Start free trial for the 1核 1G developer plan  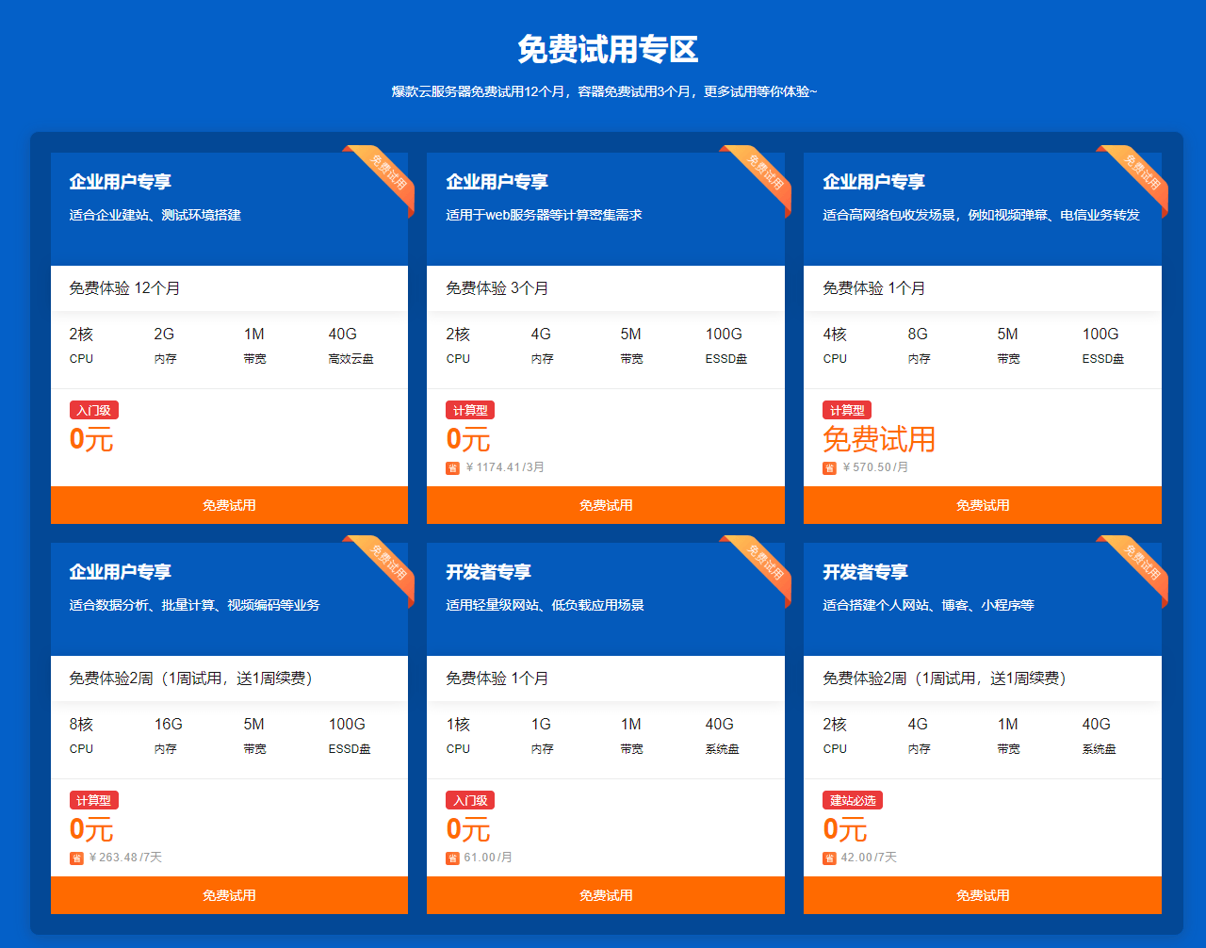pyautogui.click(x=605, y=895)
